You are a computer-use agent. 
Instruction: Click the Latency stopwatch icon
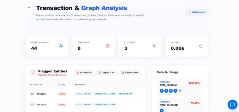coord(201,46)
